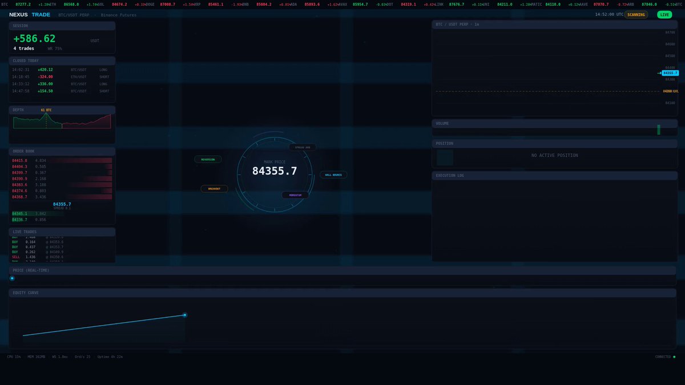The image size is (685, 385).
Task: Click the green CONNECTED status dot
Action: [674, 357]
